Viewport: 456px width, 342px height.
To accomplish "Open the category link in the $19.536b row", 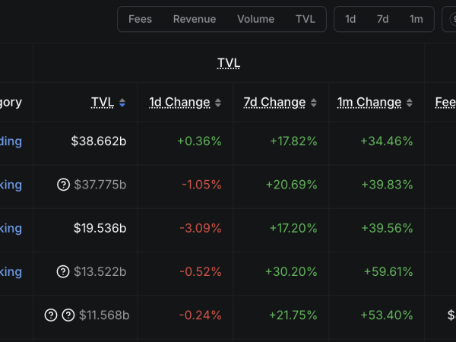I will coord(11,229).
